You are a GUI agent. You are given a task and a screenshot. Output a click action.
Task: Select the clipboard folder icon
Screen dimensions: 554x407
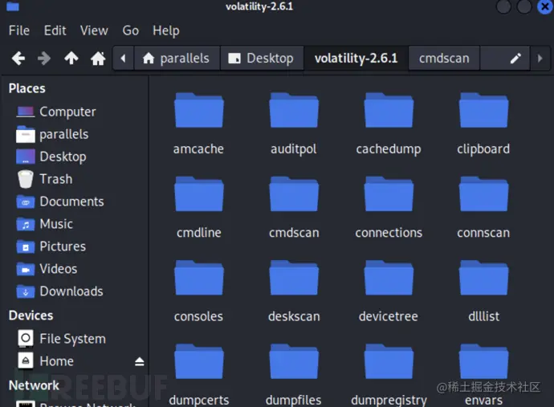[x=483, y=110]
